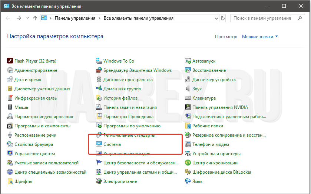Open the История файлов icon
The height and width of the screenshot is (194, 311).
(x=99, y=98)
